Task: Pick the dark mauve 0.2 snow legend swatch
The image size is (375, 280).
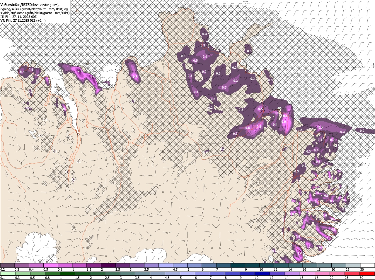Action: tap(7, 265)
